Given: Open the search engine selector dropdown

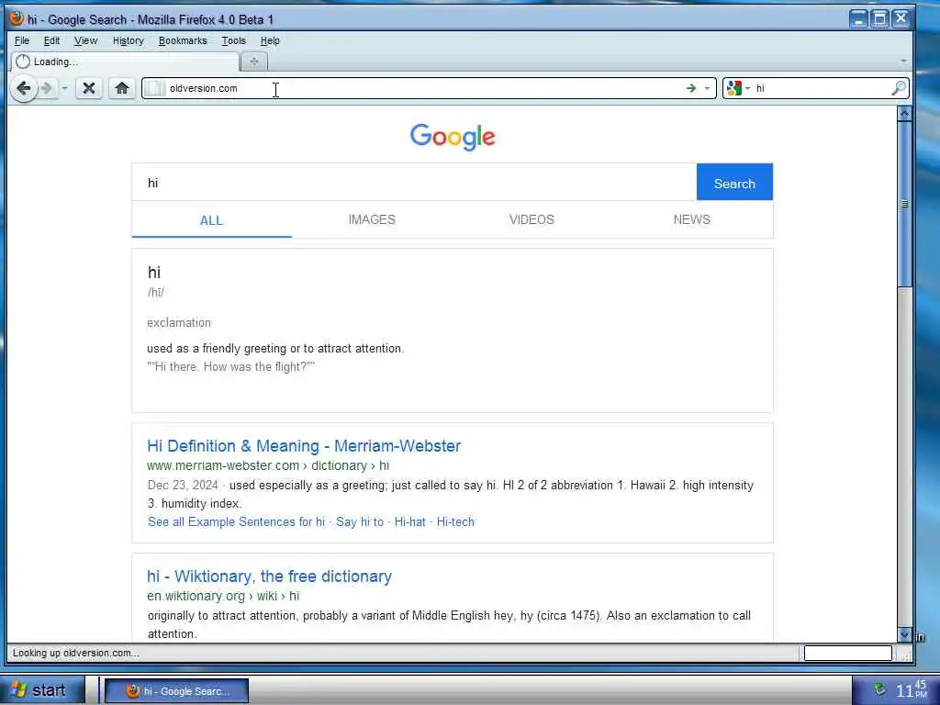Looking at the screenshot, I should (747, 88).
